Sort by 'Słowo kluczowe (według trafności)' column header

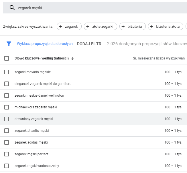42,58
